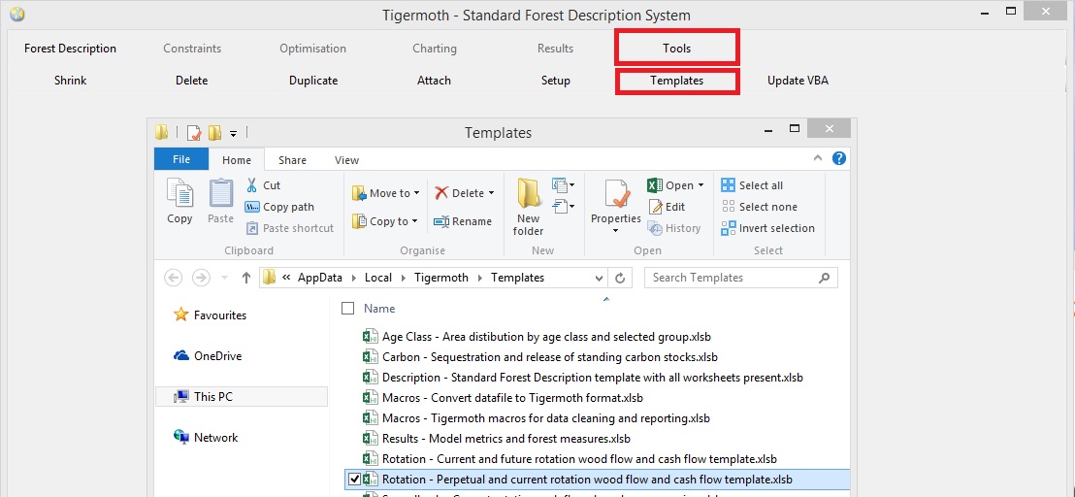
Task: Click History in the Open group
Action: [x=674, y=228]
